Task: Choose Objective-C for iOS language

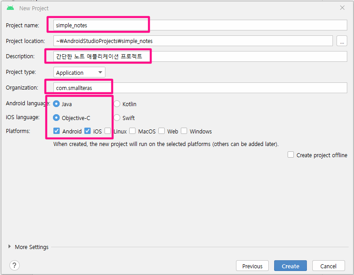Action: tap(57, 118)
